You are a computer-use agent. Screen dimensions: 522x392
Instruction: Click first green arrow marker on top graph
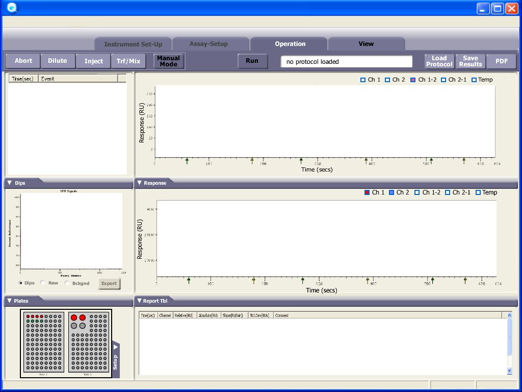[187, 161]
